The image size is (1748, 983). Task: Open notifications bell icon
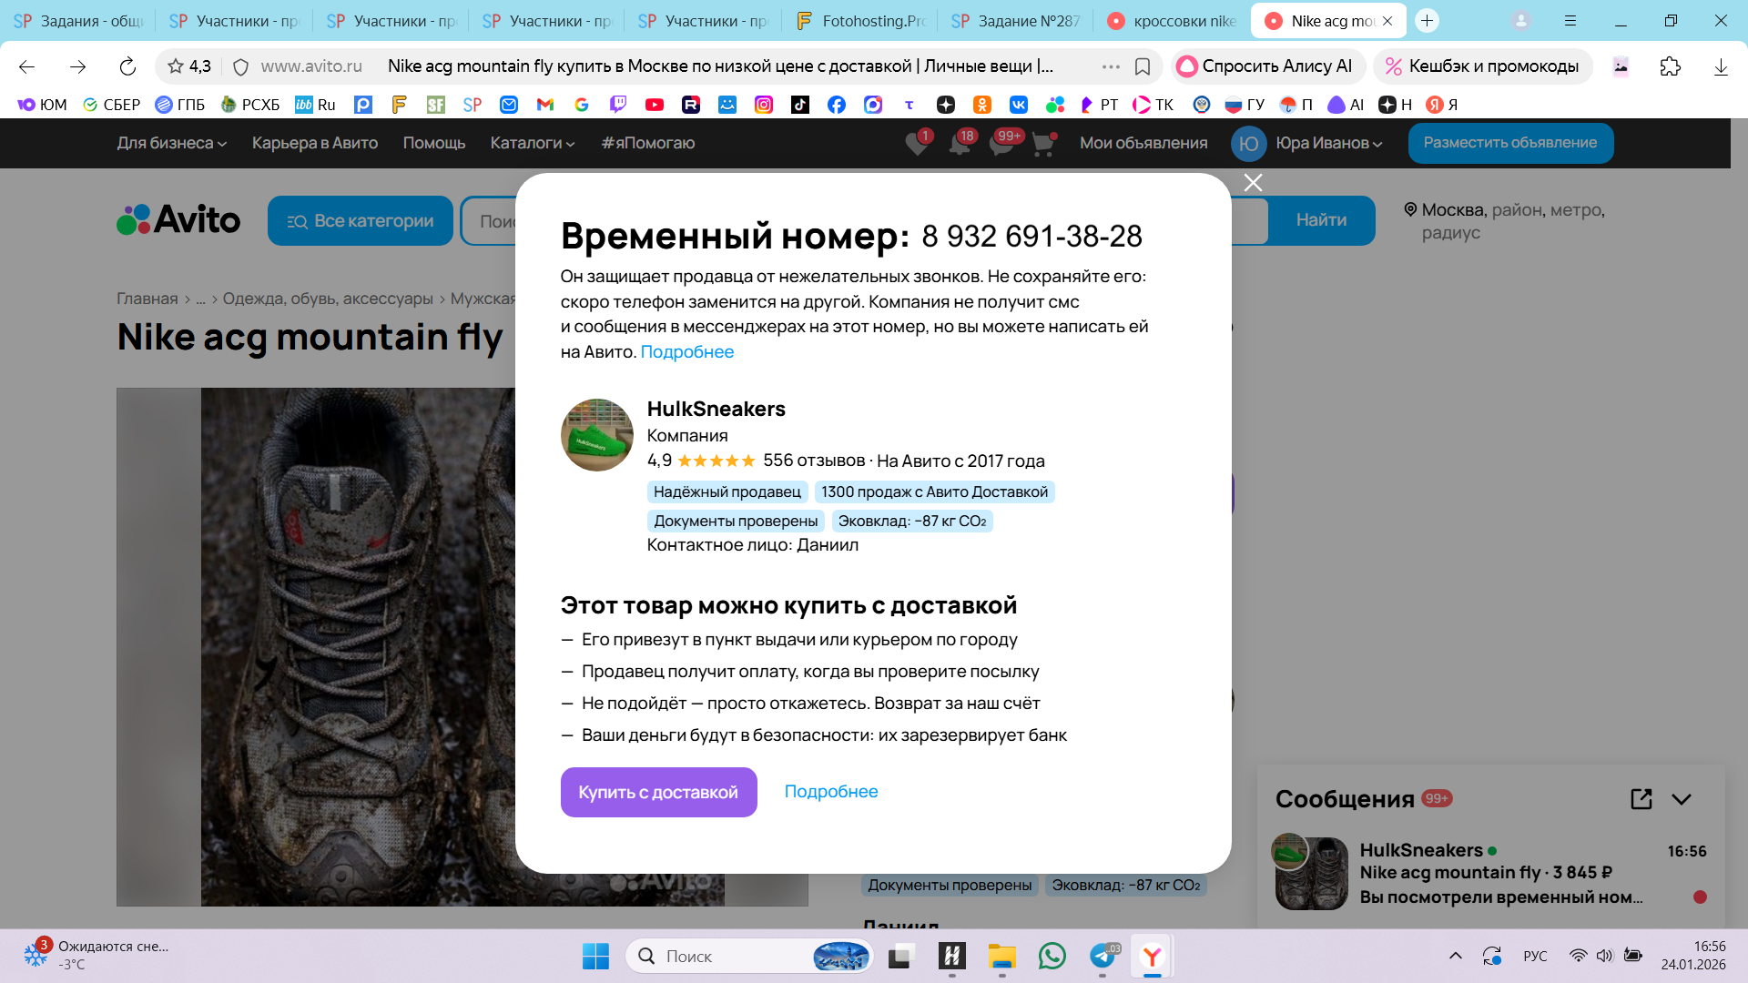point(960,144)
